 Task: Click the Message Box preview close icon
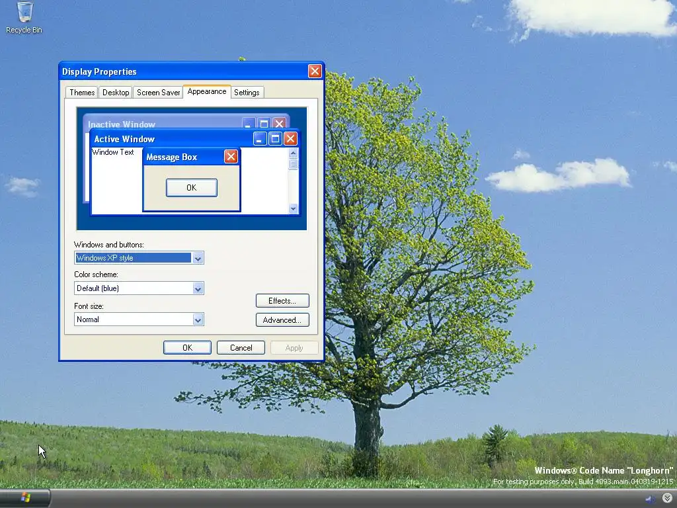[231, 156]
